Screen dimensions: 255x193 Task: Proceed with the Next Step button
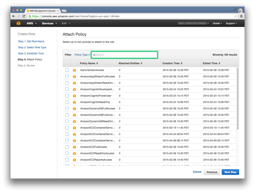[230, 172]
